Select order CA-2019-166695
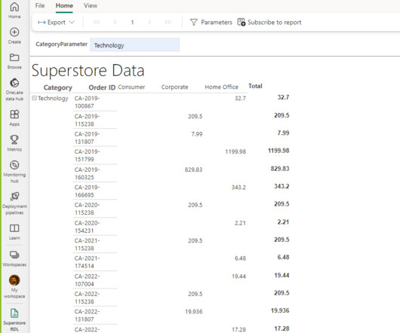The image size is (400, 333). pyautogui.click(x=87, y=191)
